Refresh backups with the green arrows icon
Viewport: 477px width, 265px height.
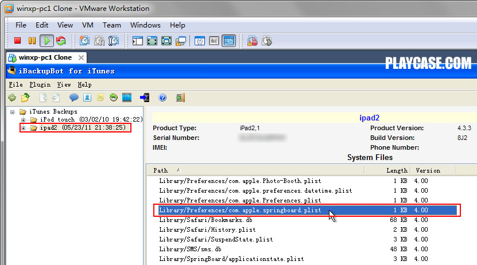coord(12,98)
